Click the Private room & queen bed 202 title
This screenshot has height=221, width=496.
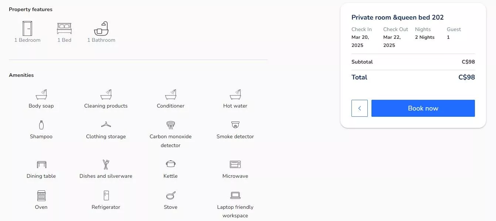(x=397, y=17)
